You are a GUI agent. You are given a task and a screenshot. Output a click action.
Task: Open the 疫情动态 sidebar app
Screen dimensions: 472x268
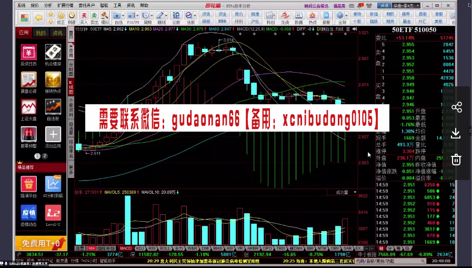pos(28,215)
